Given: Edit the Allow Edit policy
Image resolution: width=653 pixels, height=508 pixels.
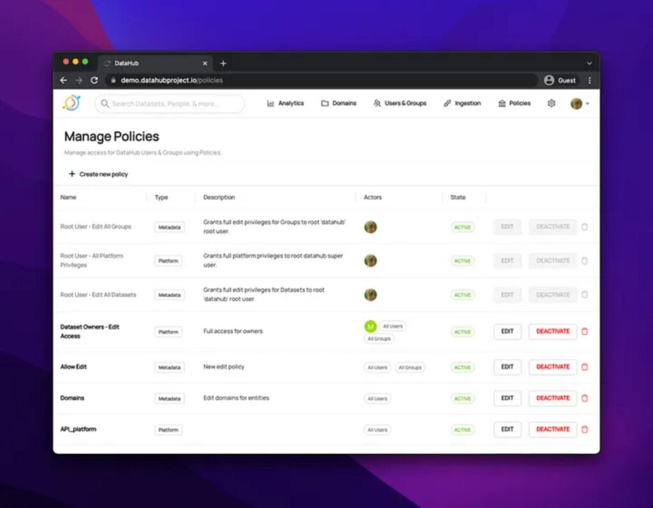Looking at the screenshot, I should [506, 367].
